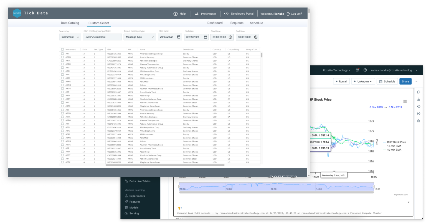This screenshot has height=223, width=426.
Task: Open version history clock icon
Action: tap(419, 106)
